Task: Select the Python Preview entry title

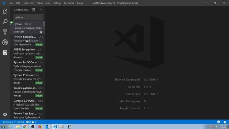Action: (x=23, y=75)
